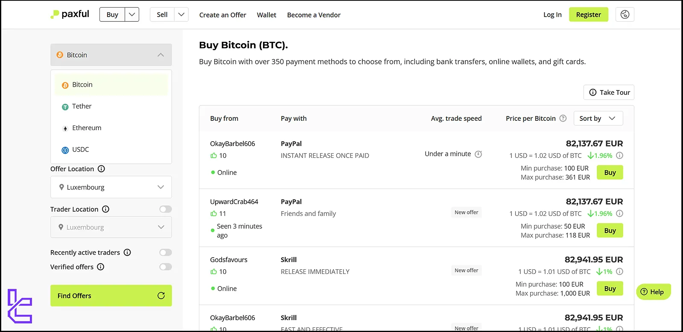The width and height of the screenshot is (683, 332).
Task: Select Tether in the crypto list
Action: [x=111, y=106]
